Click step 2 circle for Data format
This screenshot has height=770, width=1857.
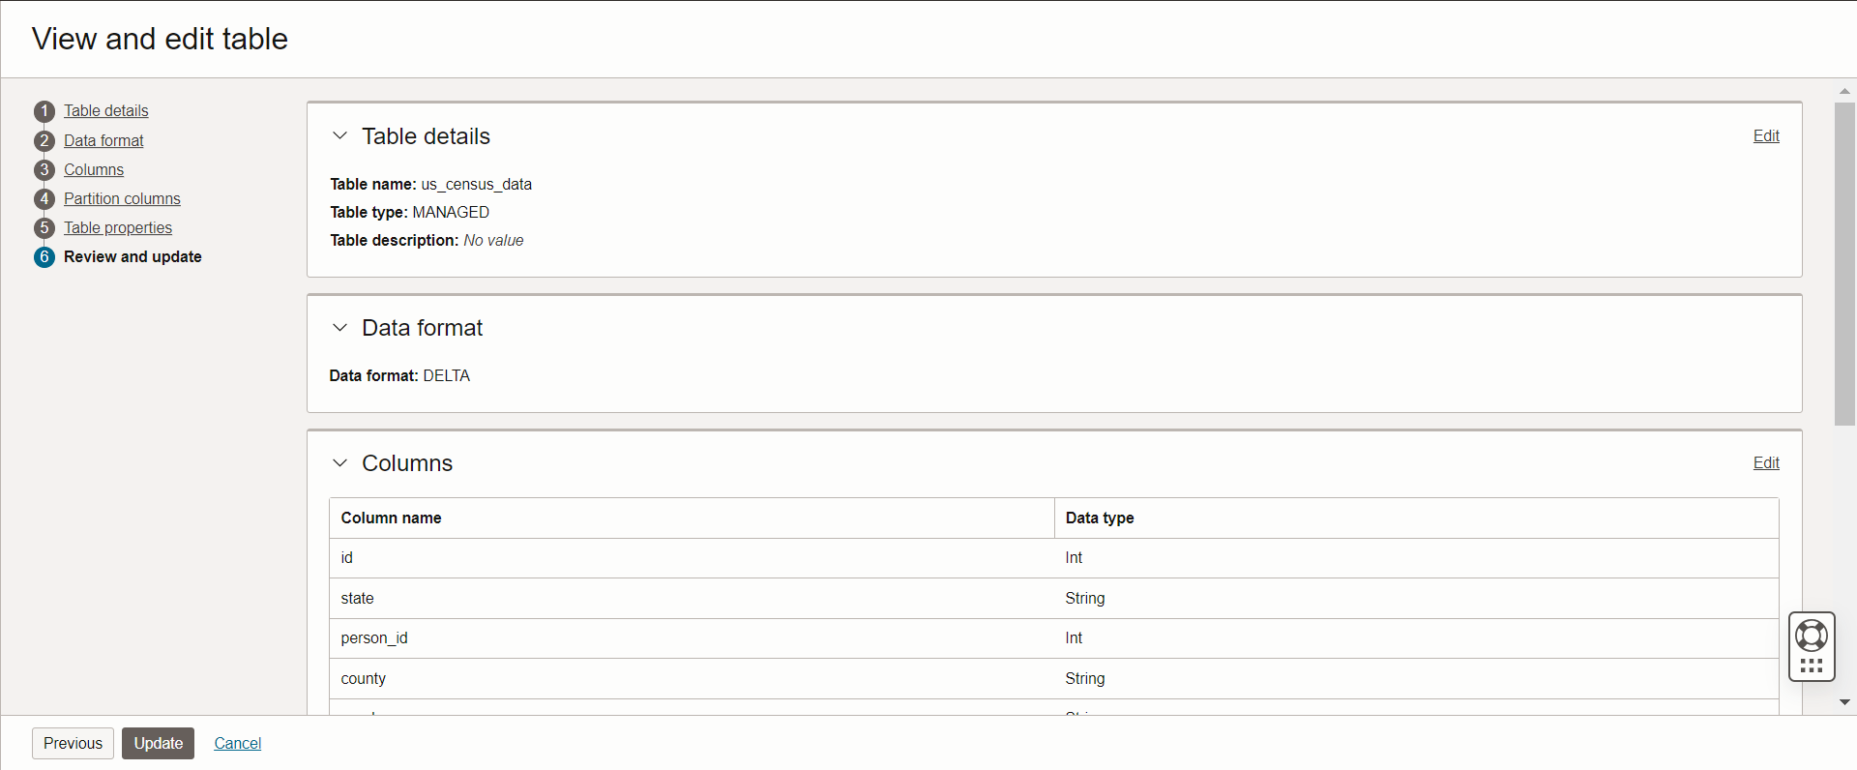point(44,141)
